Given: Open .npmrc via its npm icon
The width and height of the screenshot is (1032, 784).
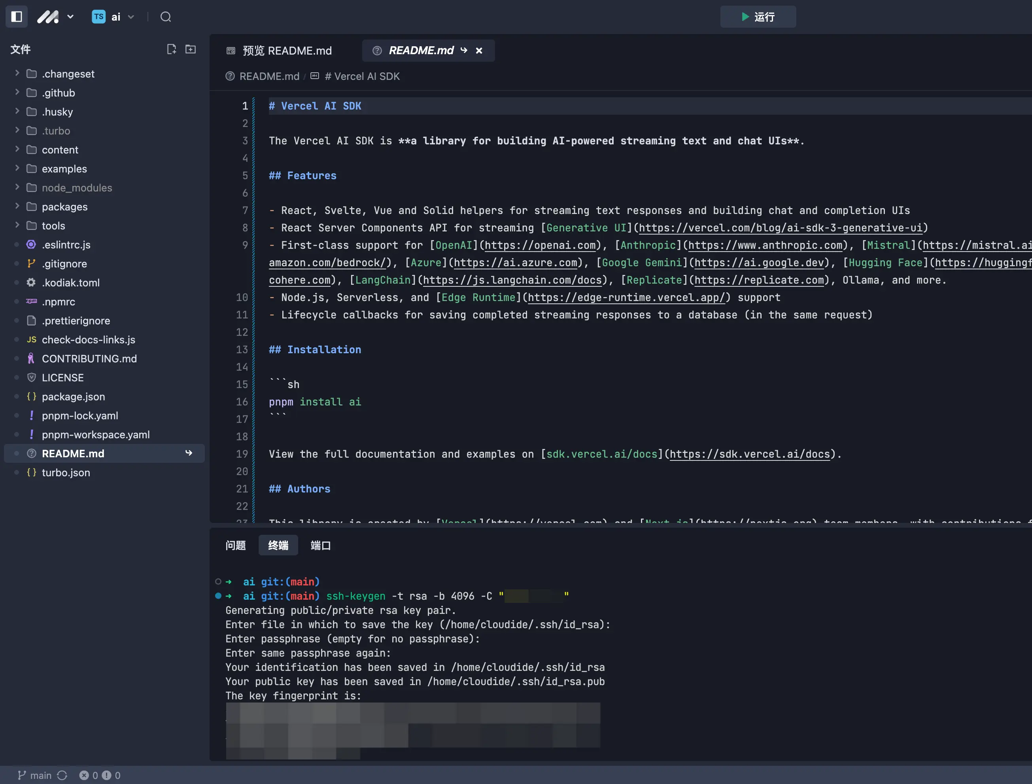Looking at the screenshot, I should point(31,301).
